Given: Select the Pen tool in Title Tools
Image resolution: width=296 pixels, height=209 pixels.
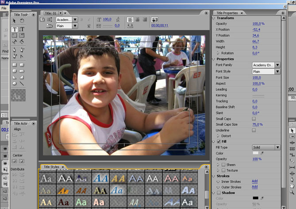Looking at the screenshot, I should pyautogui.click(x=15, y=50).
